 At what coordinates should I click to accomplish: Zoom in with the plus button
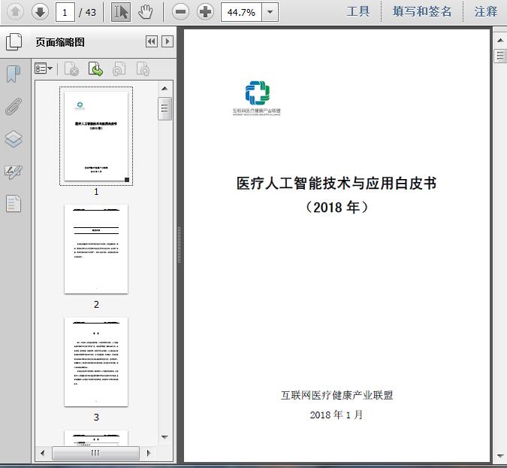tap(205, 12)
